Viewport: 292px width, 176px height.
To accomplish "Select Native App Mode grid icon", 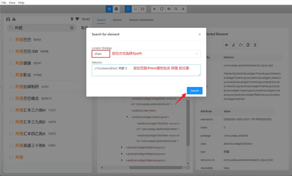I will 109,9.
